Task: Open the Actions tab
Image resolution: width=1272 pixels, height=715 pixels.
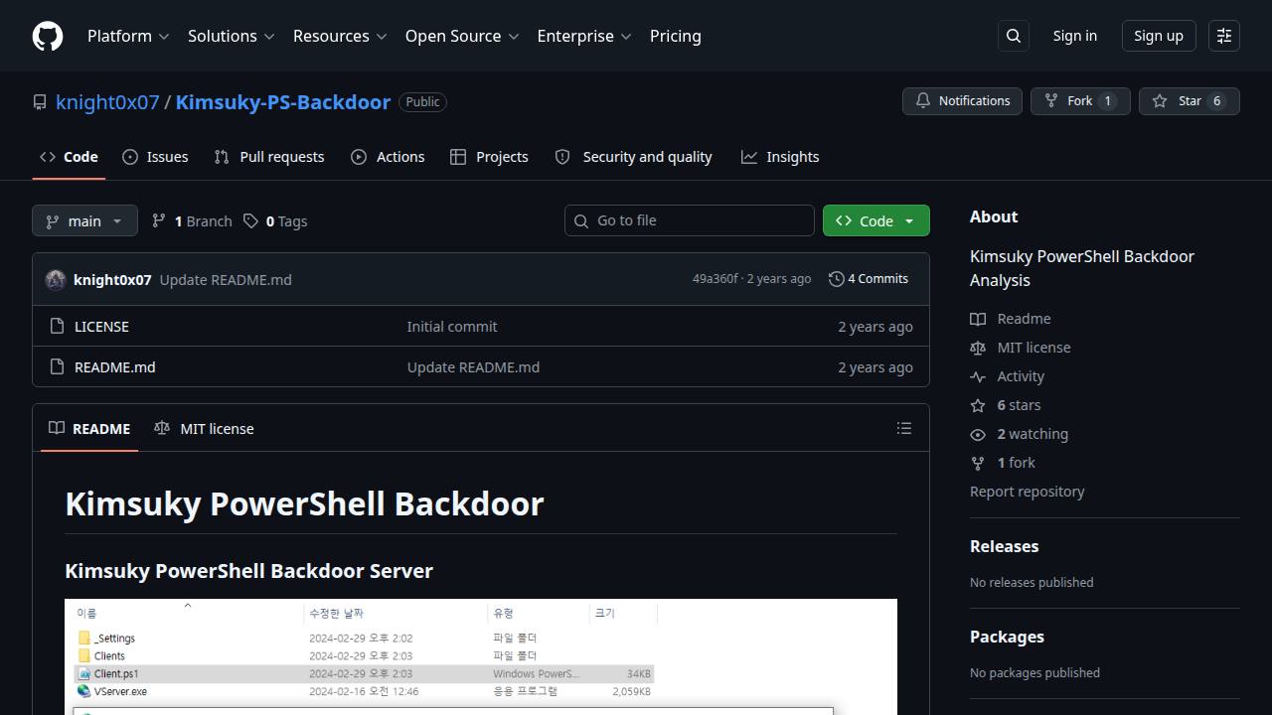Action: [388, 157]
